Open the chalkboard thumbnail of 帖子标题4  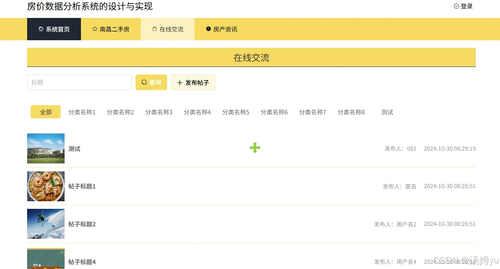[46, 258]
